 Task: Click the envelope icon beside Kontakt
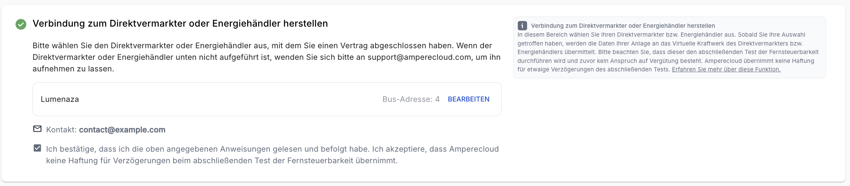[37, 129]
